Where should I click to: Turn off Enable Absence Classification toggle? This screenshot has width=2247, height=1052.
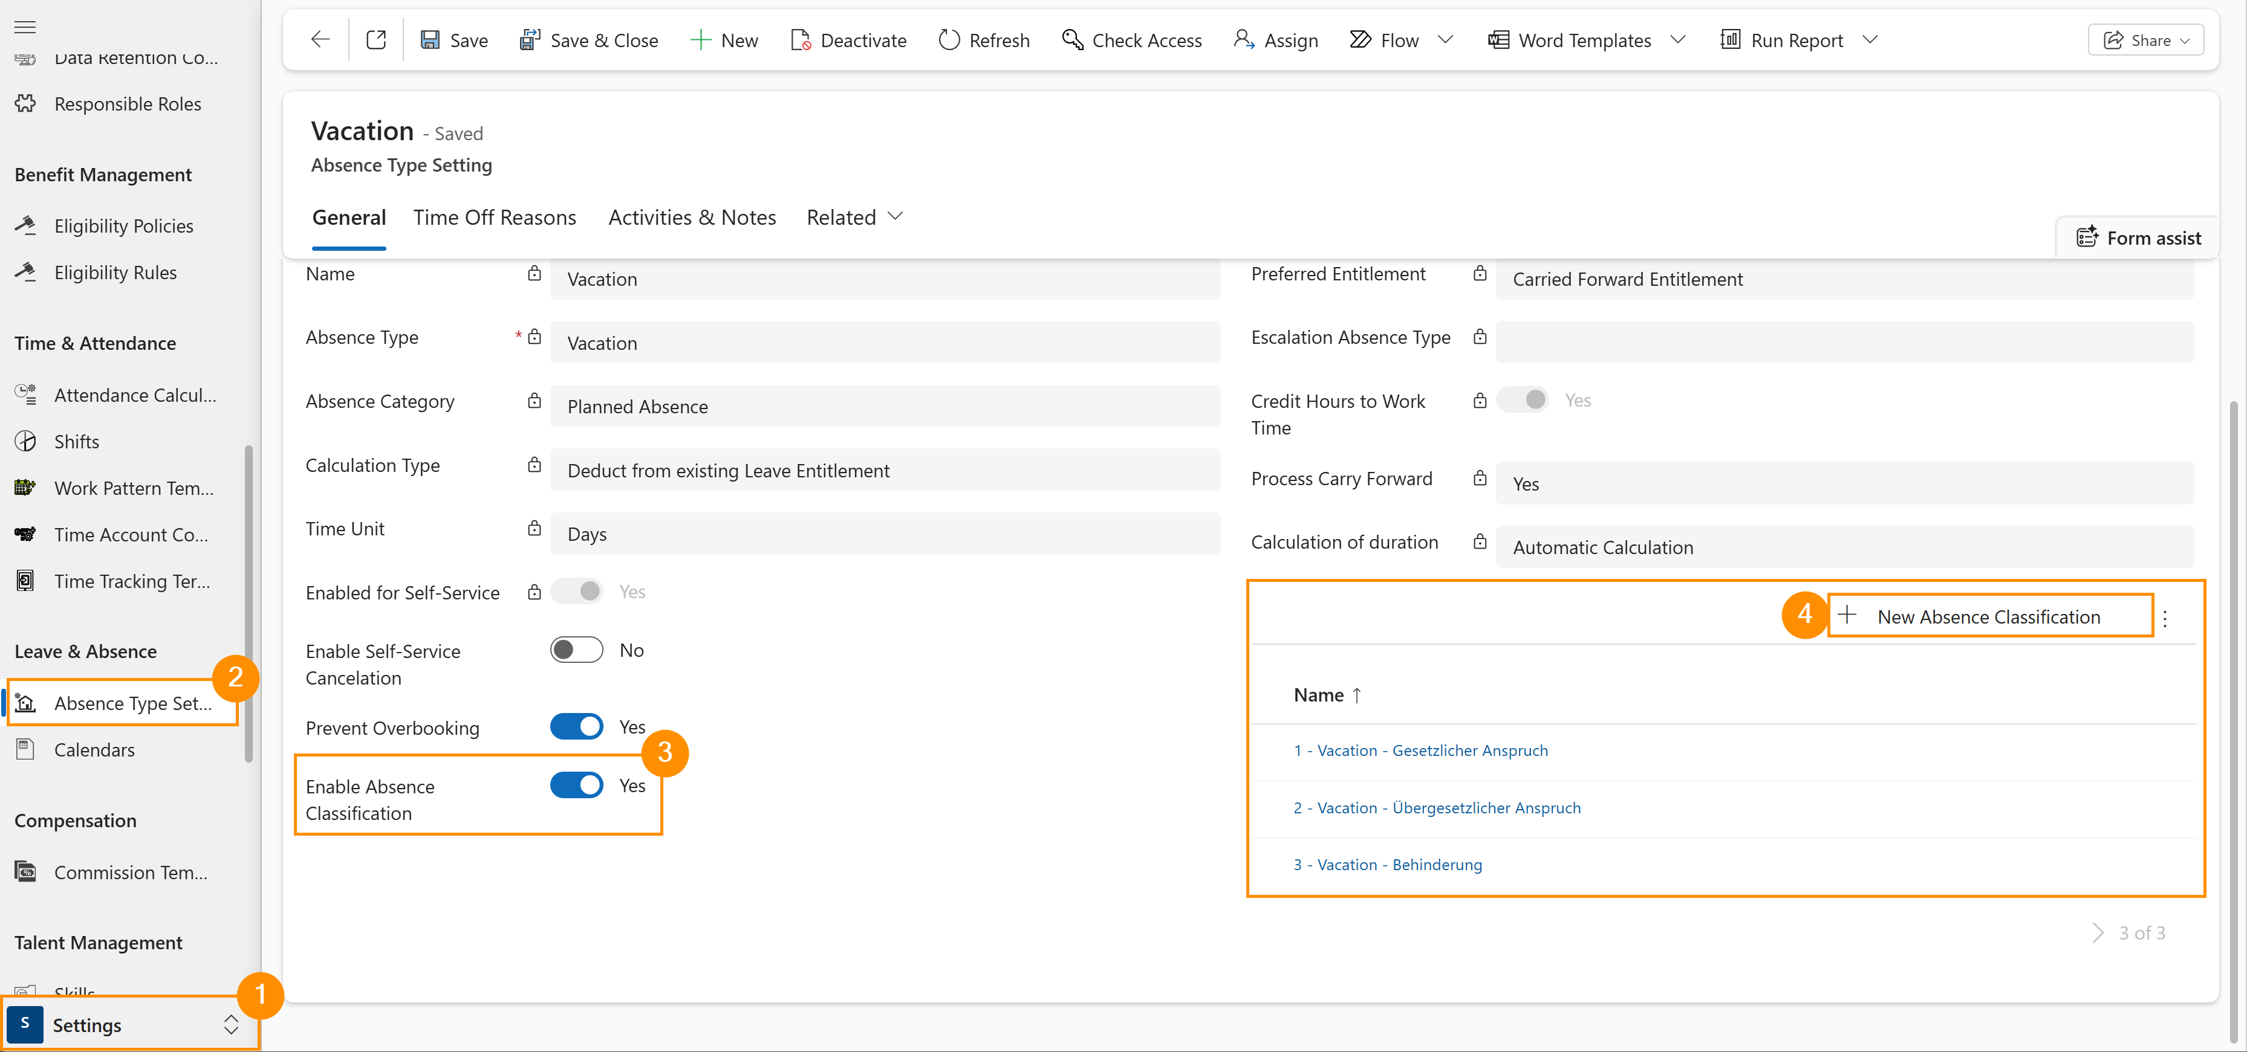(576, 784)
